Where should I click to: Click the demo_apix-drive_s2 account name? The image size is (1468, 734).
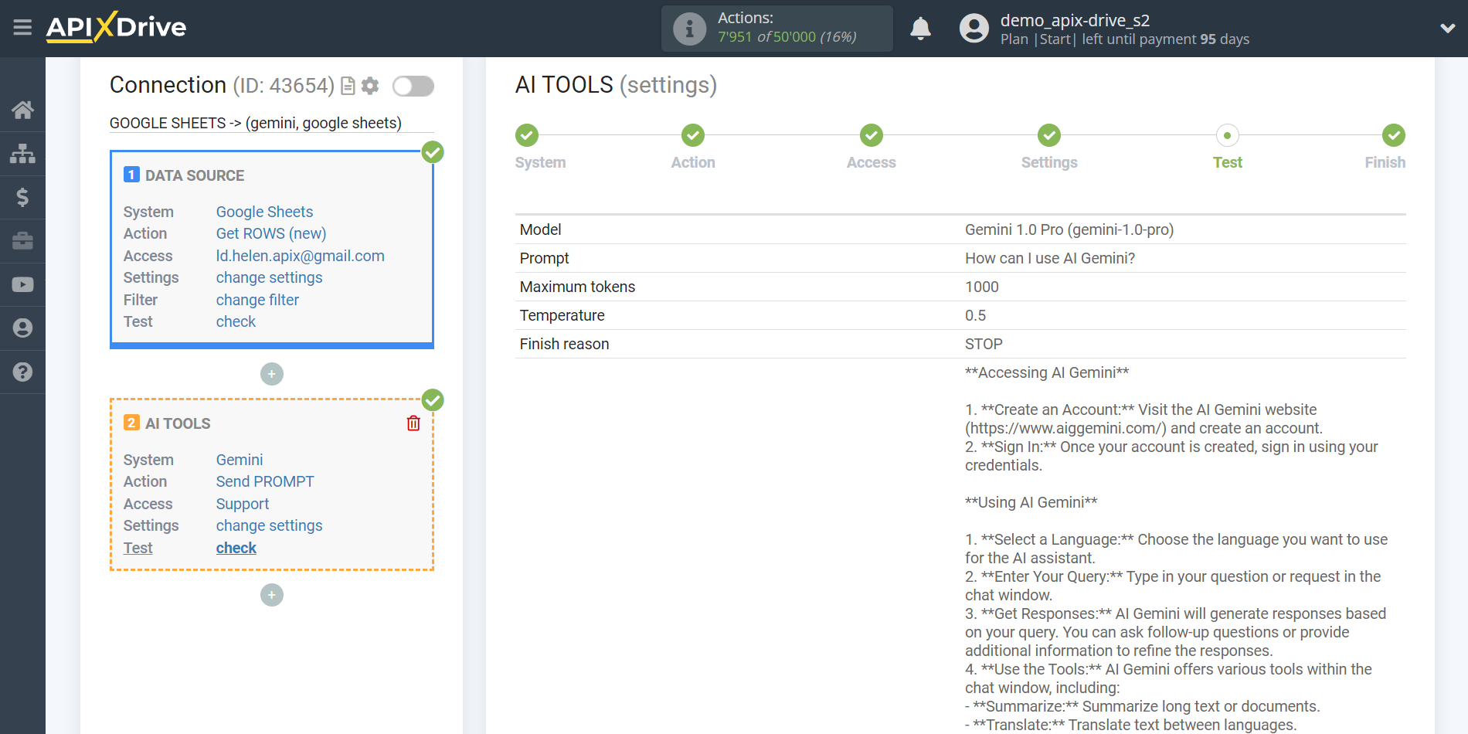[x=1075, y=20]
